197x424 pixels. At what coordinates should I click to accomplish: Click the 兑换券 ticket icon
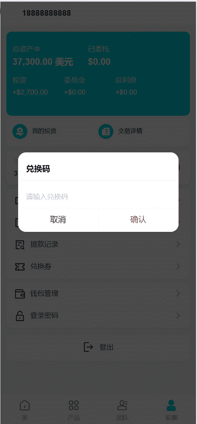tap(20, 267)
